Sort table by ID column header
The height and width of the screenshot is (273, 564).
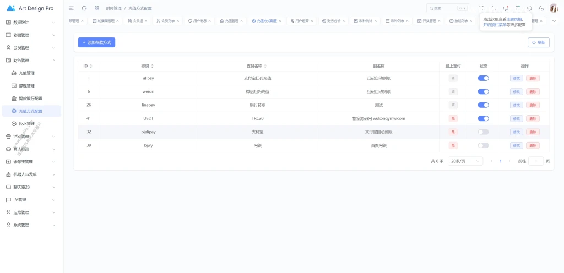pos(88,66)
